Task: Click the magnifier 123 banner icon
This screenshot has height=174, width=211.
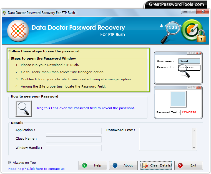Action: point(170,32)
